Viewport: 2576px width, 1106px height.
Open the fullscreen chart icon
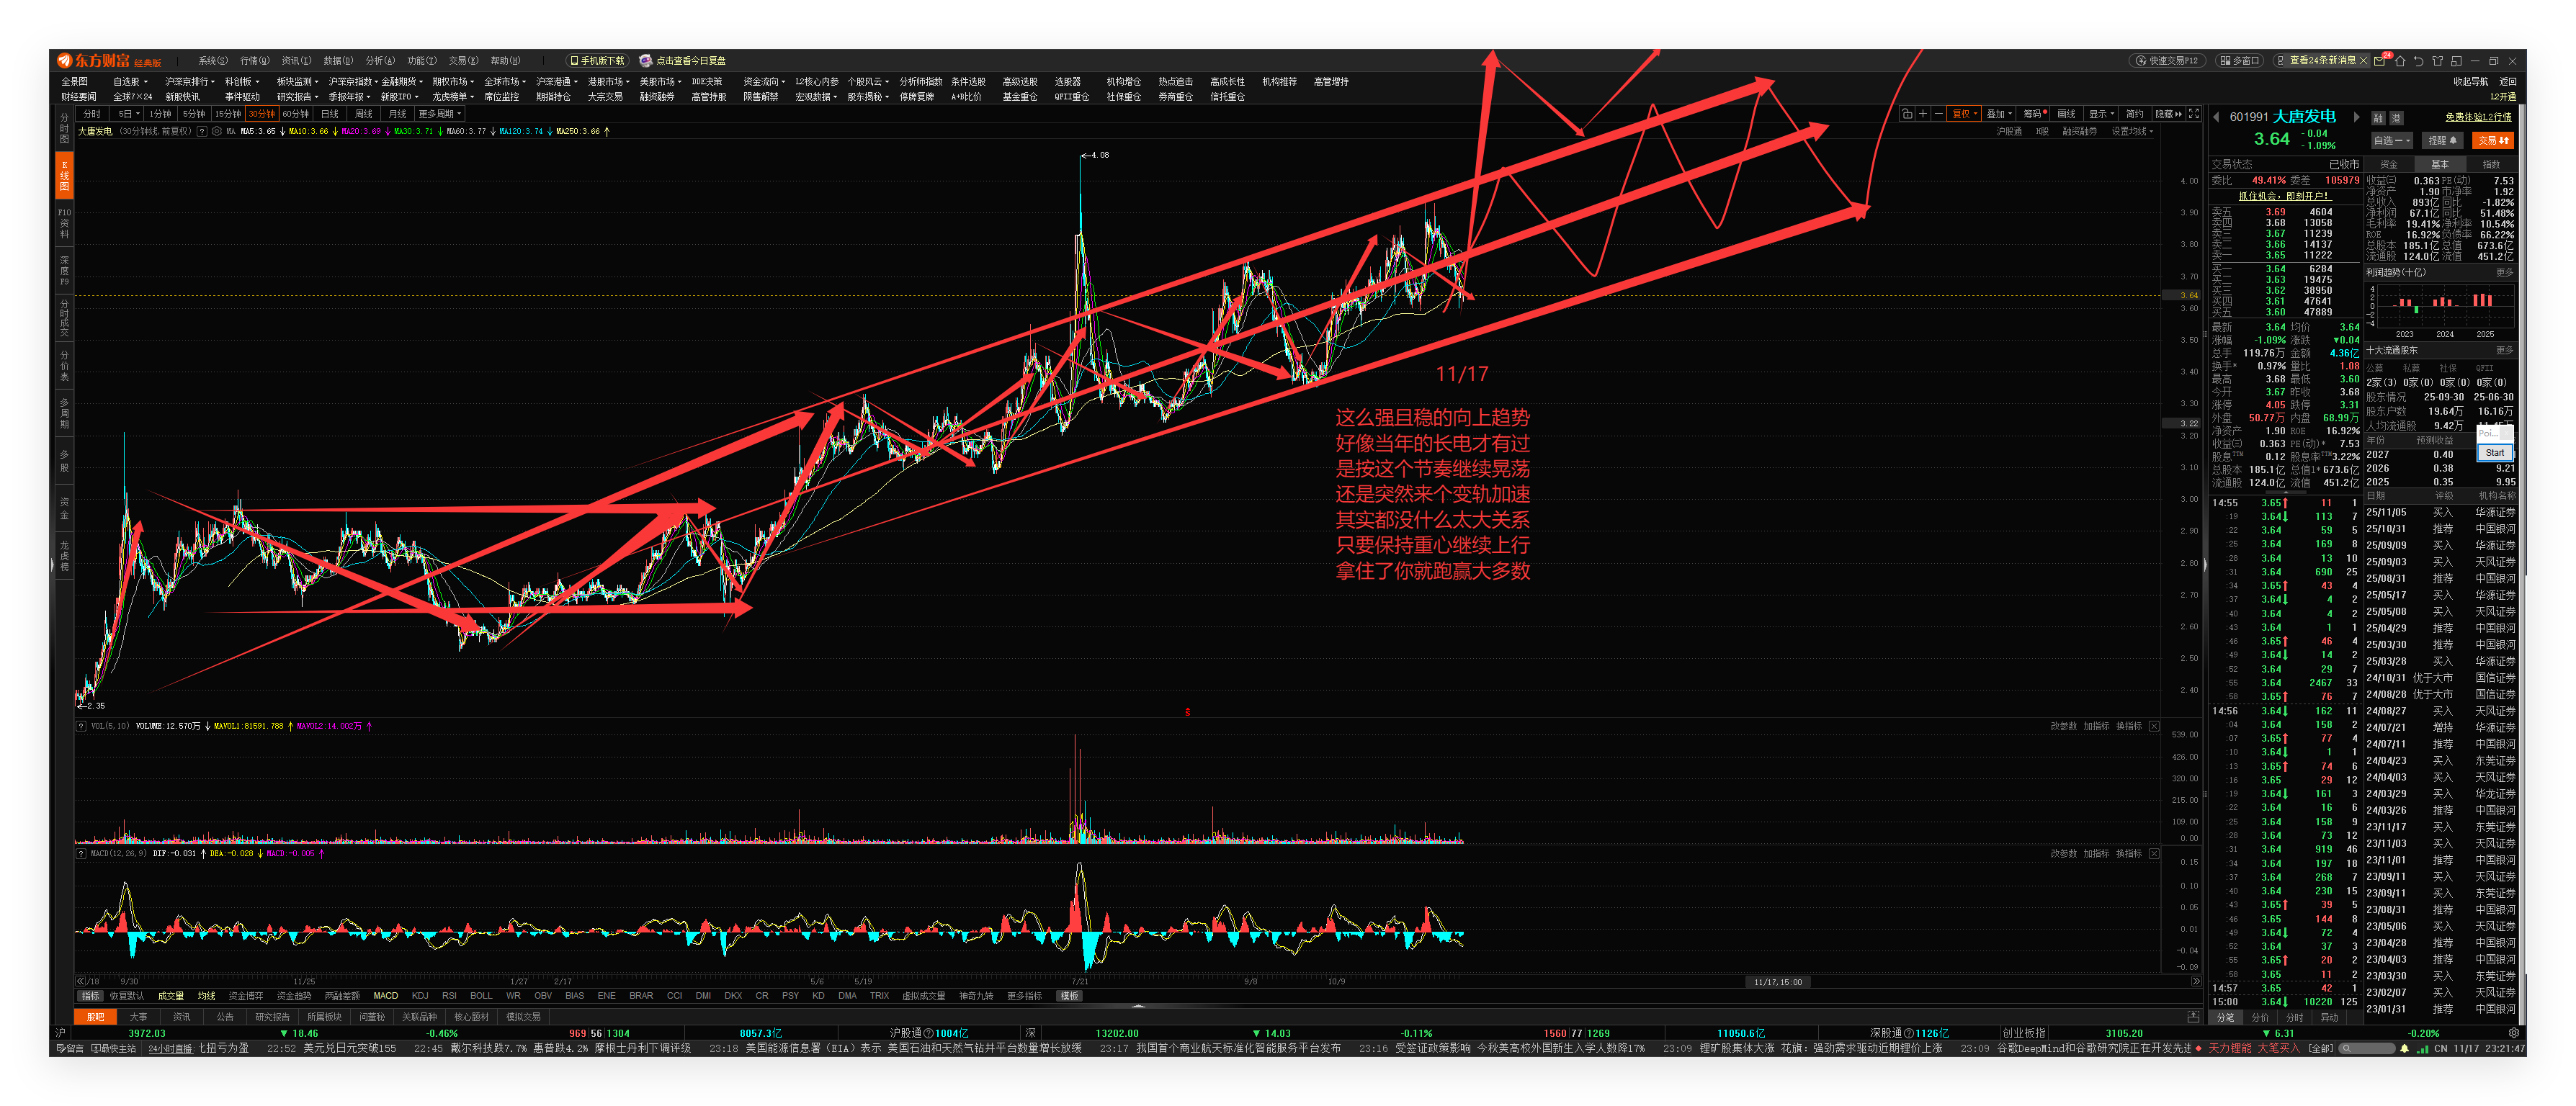pyautogui.click(x=2194, y=114)
